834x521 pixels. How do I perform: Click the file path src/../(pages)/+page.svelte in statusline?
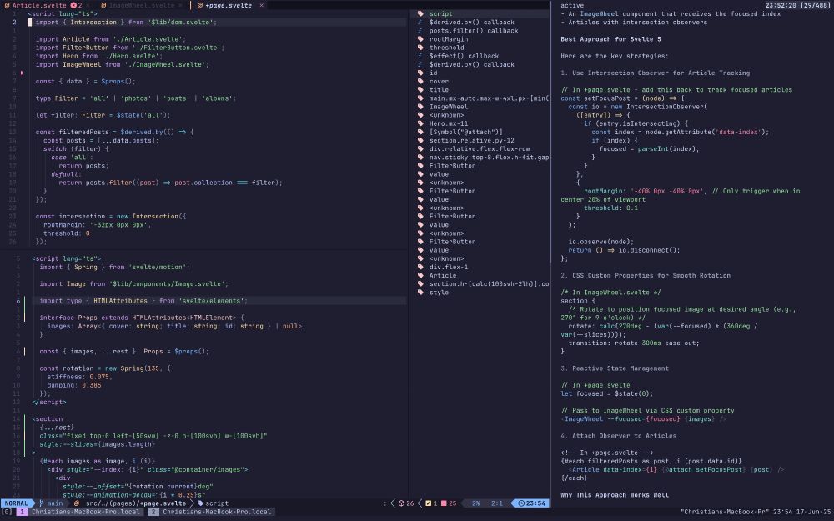(136, 503)
